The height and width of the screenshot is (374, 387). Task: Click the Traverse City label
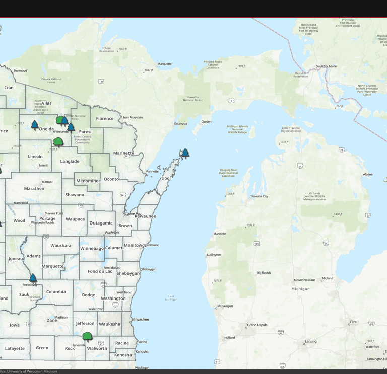259,196
